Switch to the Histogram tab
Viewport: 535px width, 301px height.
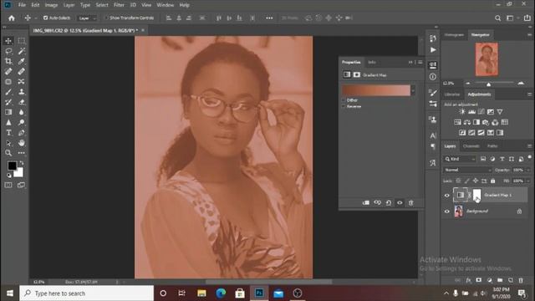(x=454, y=35)
